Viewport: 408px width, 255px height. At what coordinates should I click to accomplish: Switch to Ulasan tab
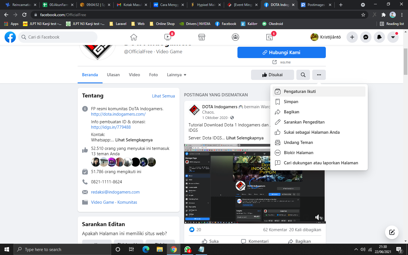pyautogui.click(x=113, y=75)
